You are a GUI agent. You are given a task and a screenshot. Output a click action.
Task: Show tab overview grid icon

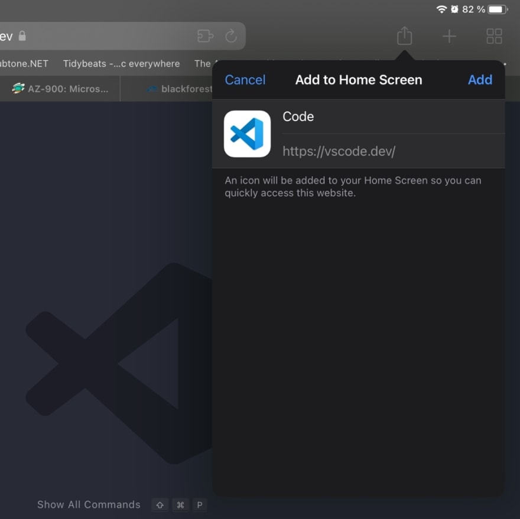(x=494, y=36)
